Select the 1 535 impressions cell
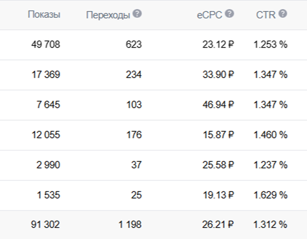This screenshot has width=307, height=239. (48, 195)
